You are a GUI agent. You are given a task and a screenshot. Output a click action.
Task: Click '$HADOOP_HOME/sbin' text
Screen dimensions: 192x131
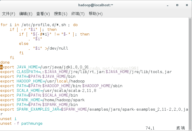point(102,86)
